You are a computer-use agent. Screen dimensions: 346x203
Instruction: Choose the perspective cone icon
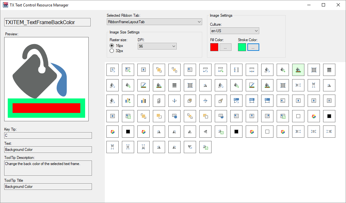click(221, 101)
